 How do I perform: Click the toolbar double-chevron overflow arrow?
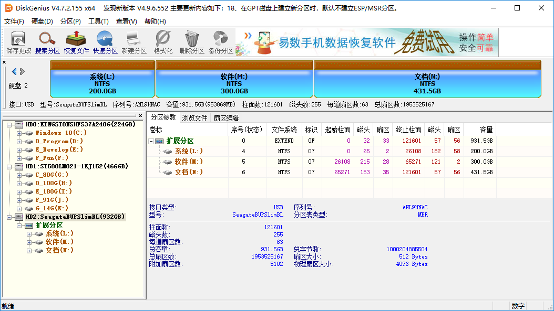[248, 36]
